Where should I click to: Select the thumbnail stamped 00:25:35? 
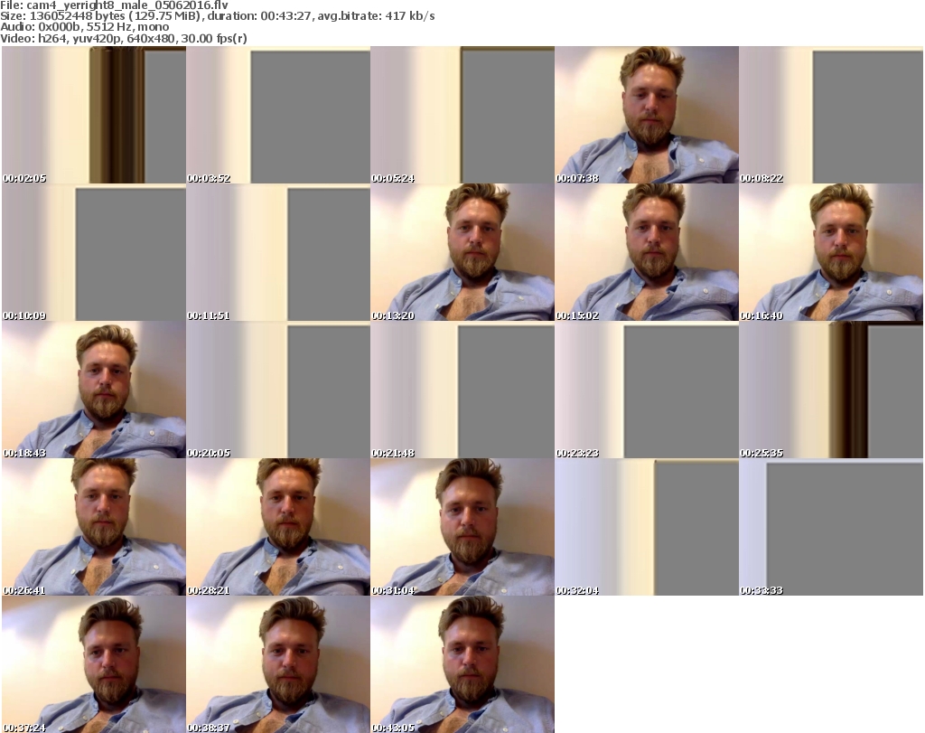831,390
